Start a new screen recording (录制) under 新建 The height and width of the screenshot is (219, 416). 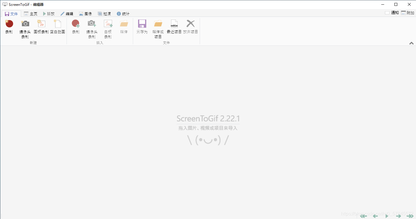(9, 27)
